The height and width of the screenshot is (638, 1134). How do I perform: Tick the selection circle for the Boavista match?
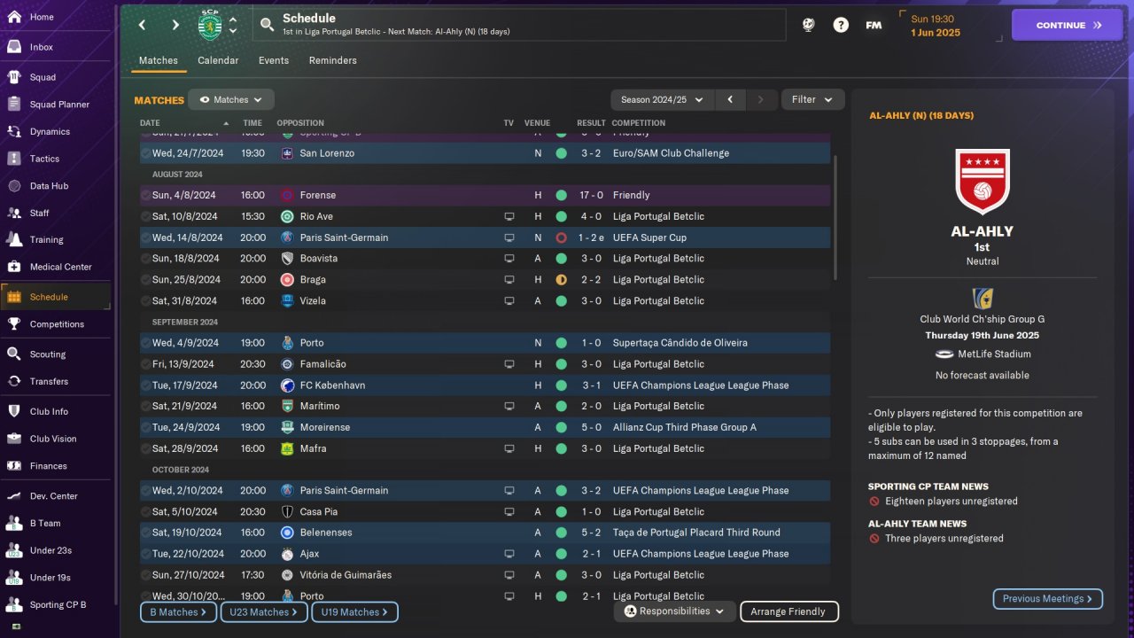pos(146,259)
